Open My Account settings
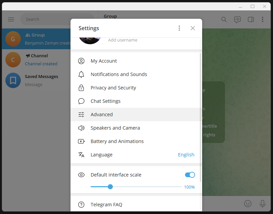This screenshot has width=273, height=214. [x=103, y=61]
